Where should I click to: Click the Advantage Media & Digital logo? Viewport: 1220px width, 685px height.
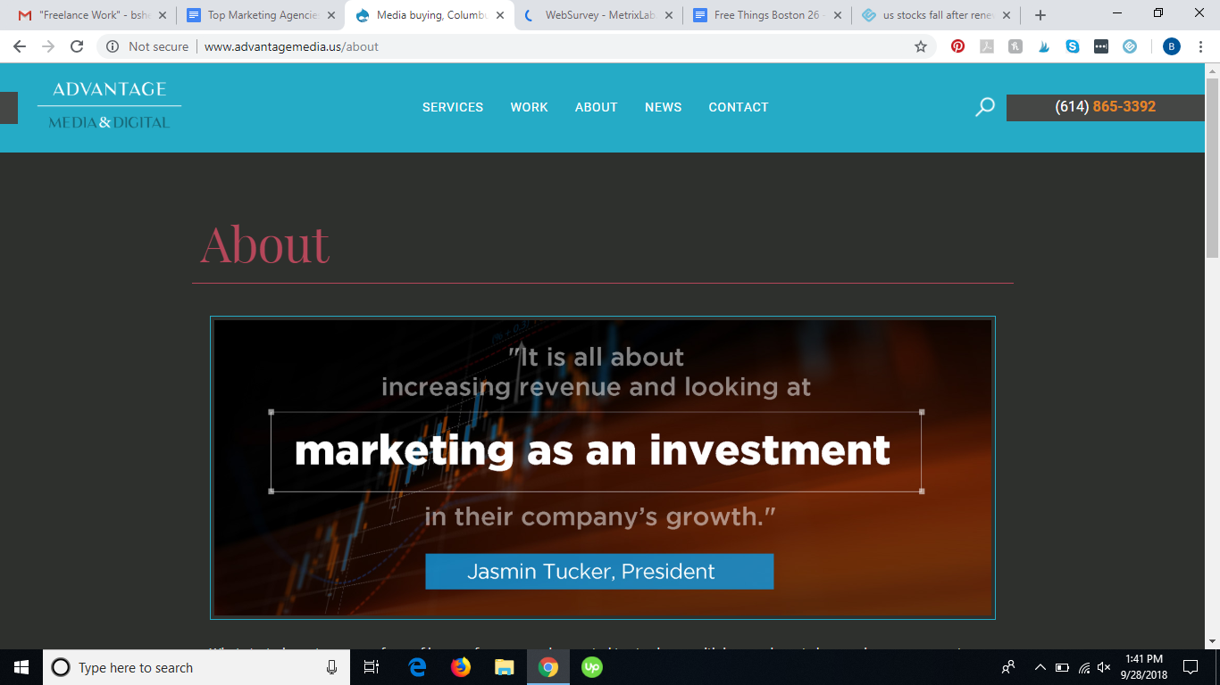pos(109,105)
